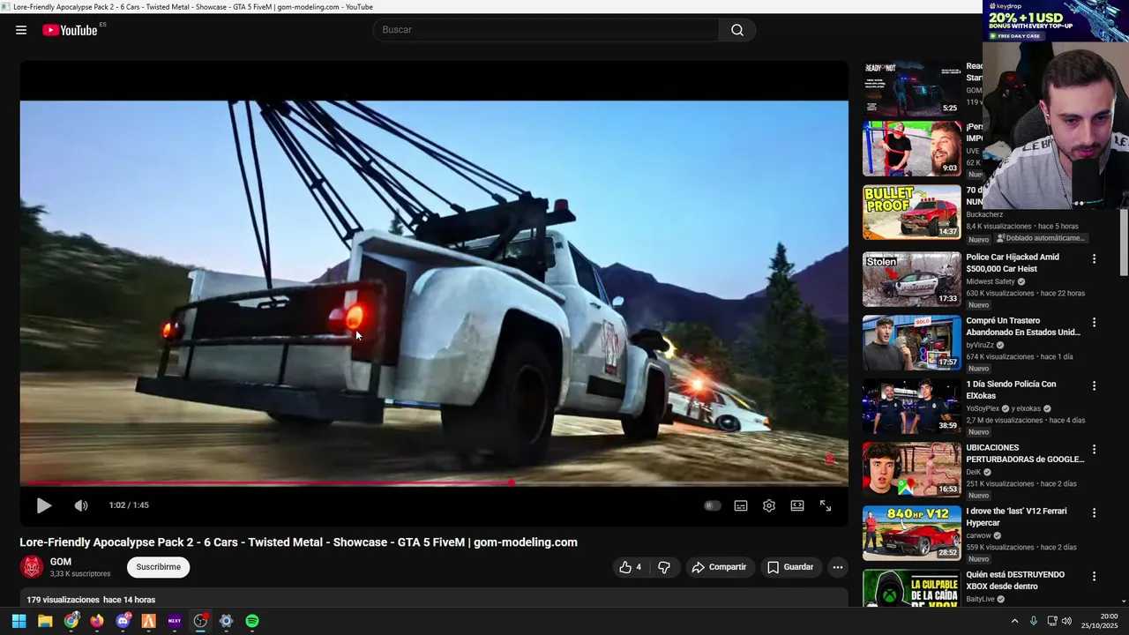Open the player settings gear
The width and height of the screenshot is (1129, 635).
click(x=769, y=505)
